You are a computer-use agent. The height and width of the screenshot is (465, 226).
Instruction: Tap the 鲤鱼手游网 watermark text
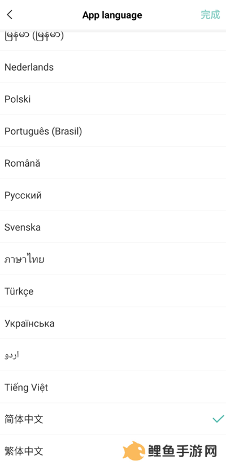182,451
